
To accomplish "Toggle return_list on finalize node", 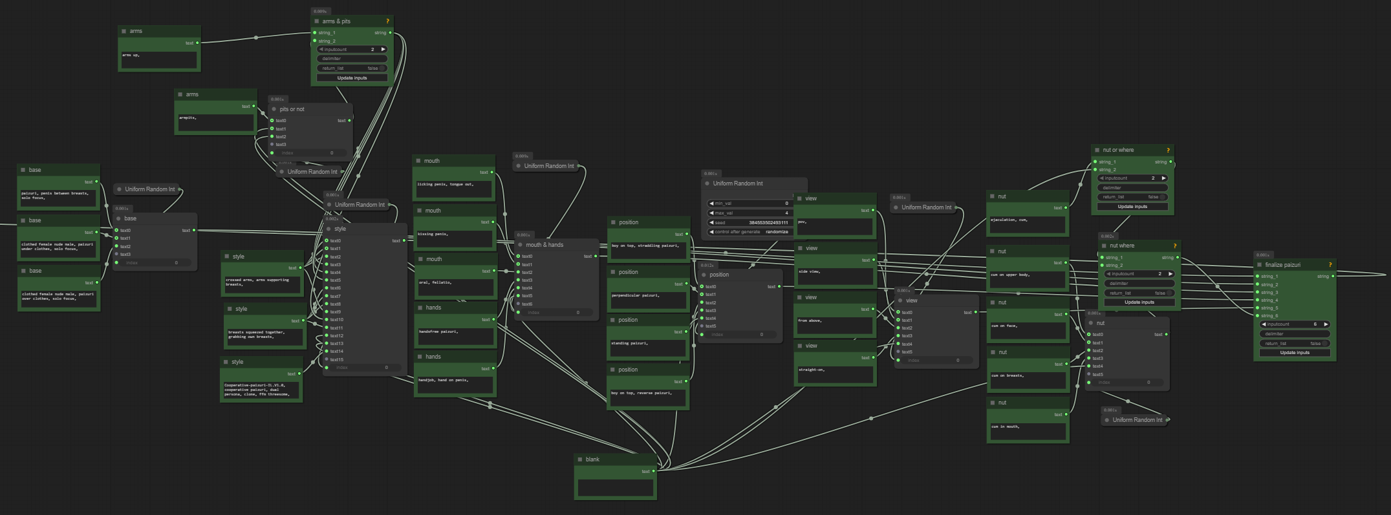I will coord(1295,344).
